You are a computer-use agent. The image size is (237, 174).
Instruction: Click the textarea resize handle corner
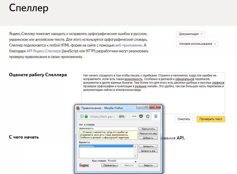223,112
